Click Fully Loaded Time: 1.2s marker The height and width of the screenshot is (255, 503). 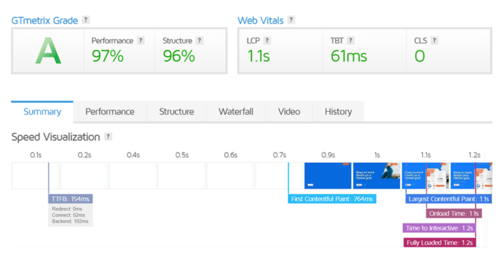click(x=440, y=243)
